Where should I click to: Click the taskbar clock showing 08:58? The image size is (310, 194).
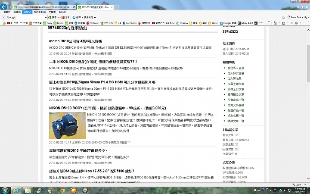300,191
